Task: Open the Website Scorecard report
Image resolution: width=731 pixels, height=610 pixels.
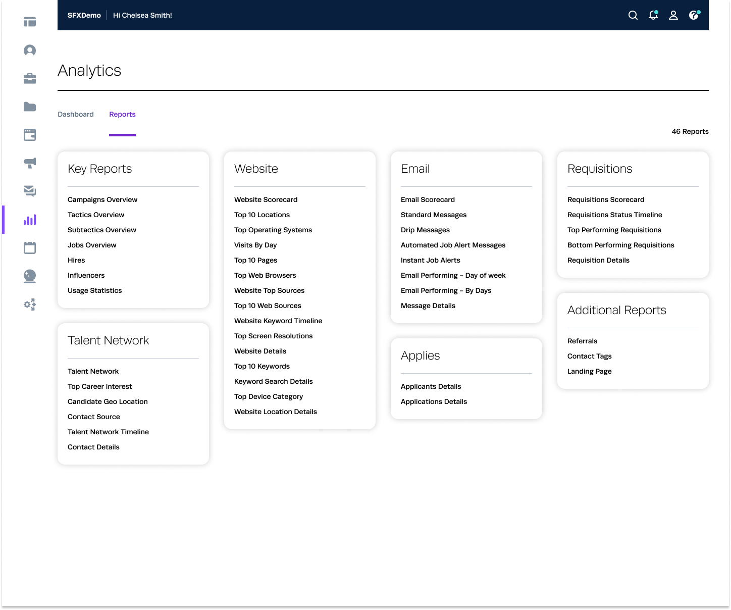Action: coord(266,199)
